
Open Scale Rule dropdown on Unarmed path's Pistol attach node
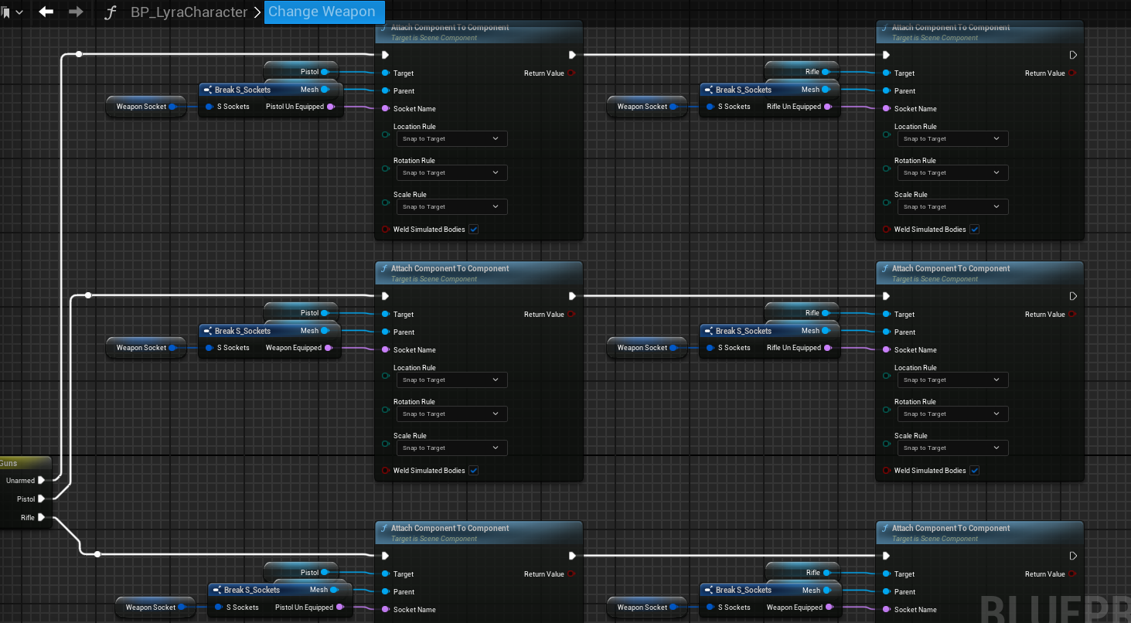click(x=452, y=207)
